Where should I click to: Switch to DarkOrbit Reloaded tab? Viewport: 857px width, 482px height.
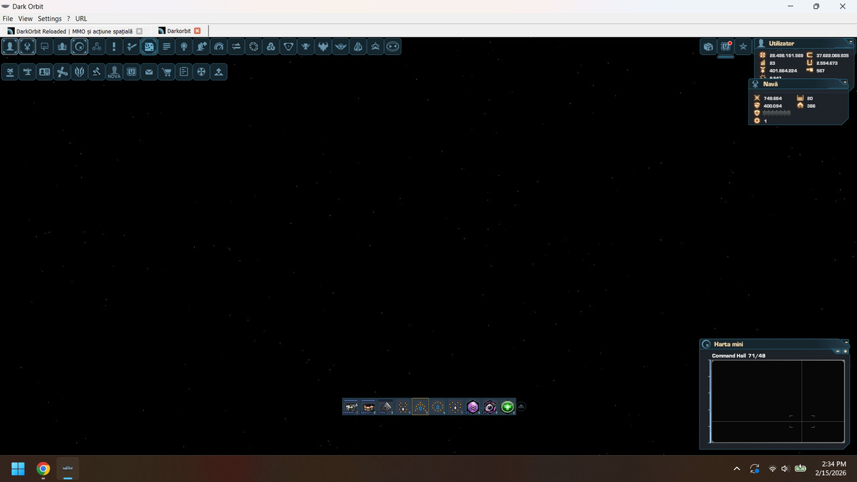click(74, 31)
